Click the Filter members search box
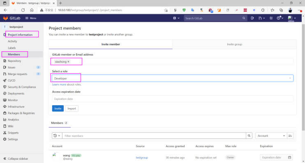Screen dimensions: 305x163 click(154, 136)
